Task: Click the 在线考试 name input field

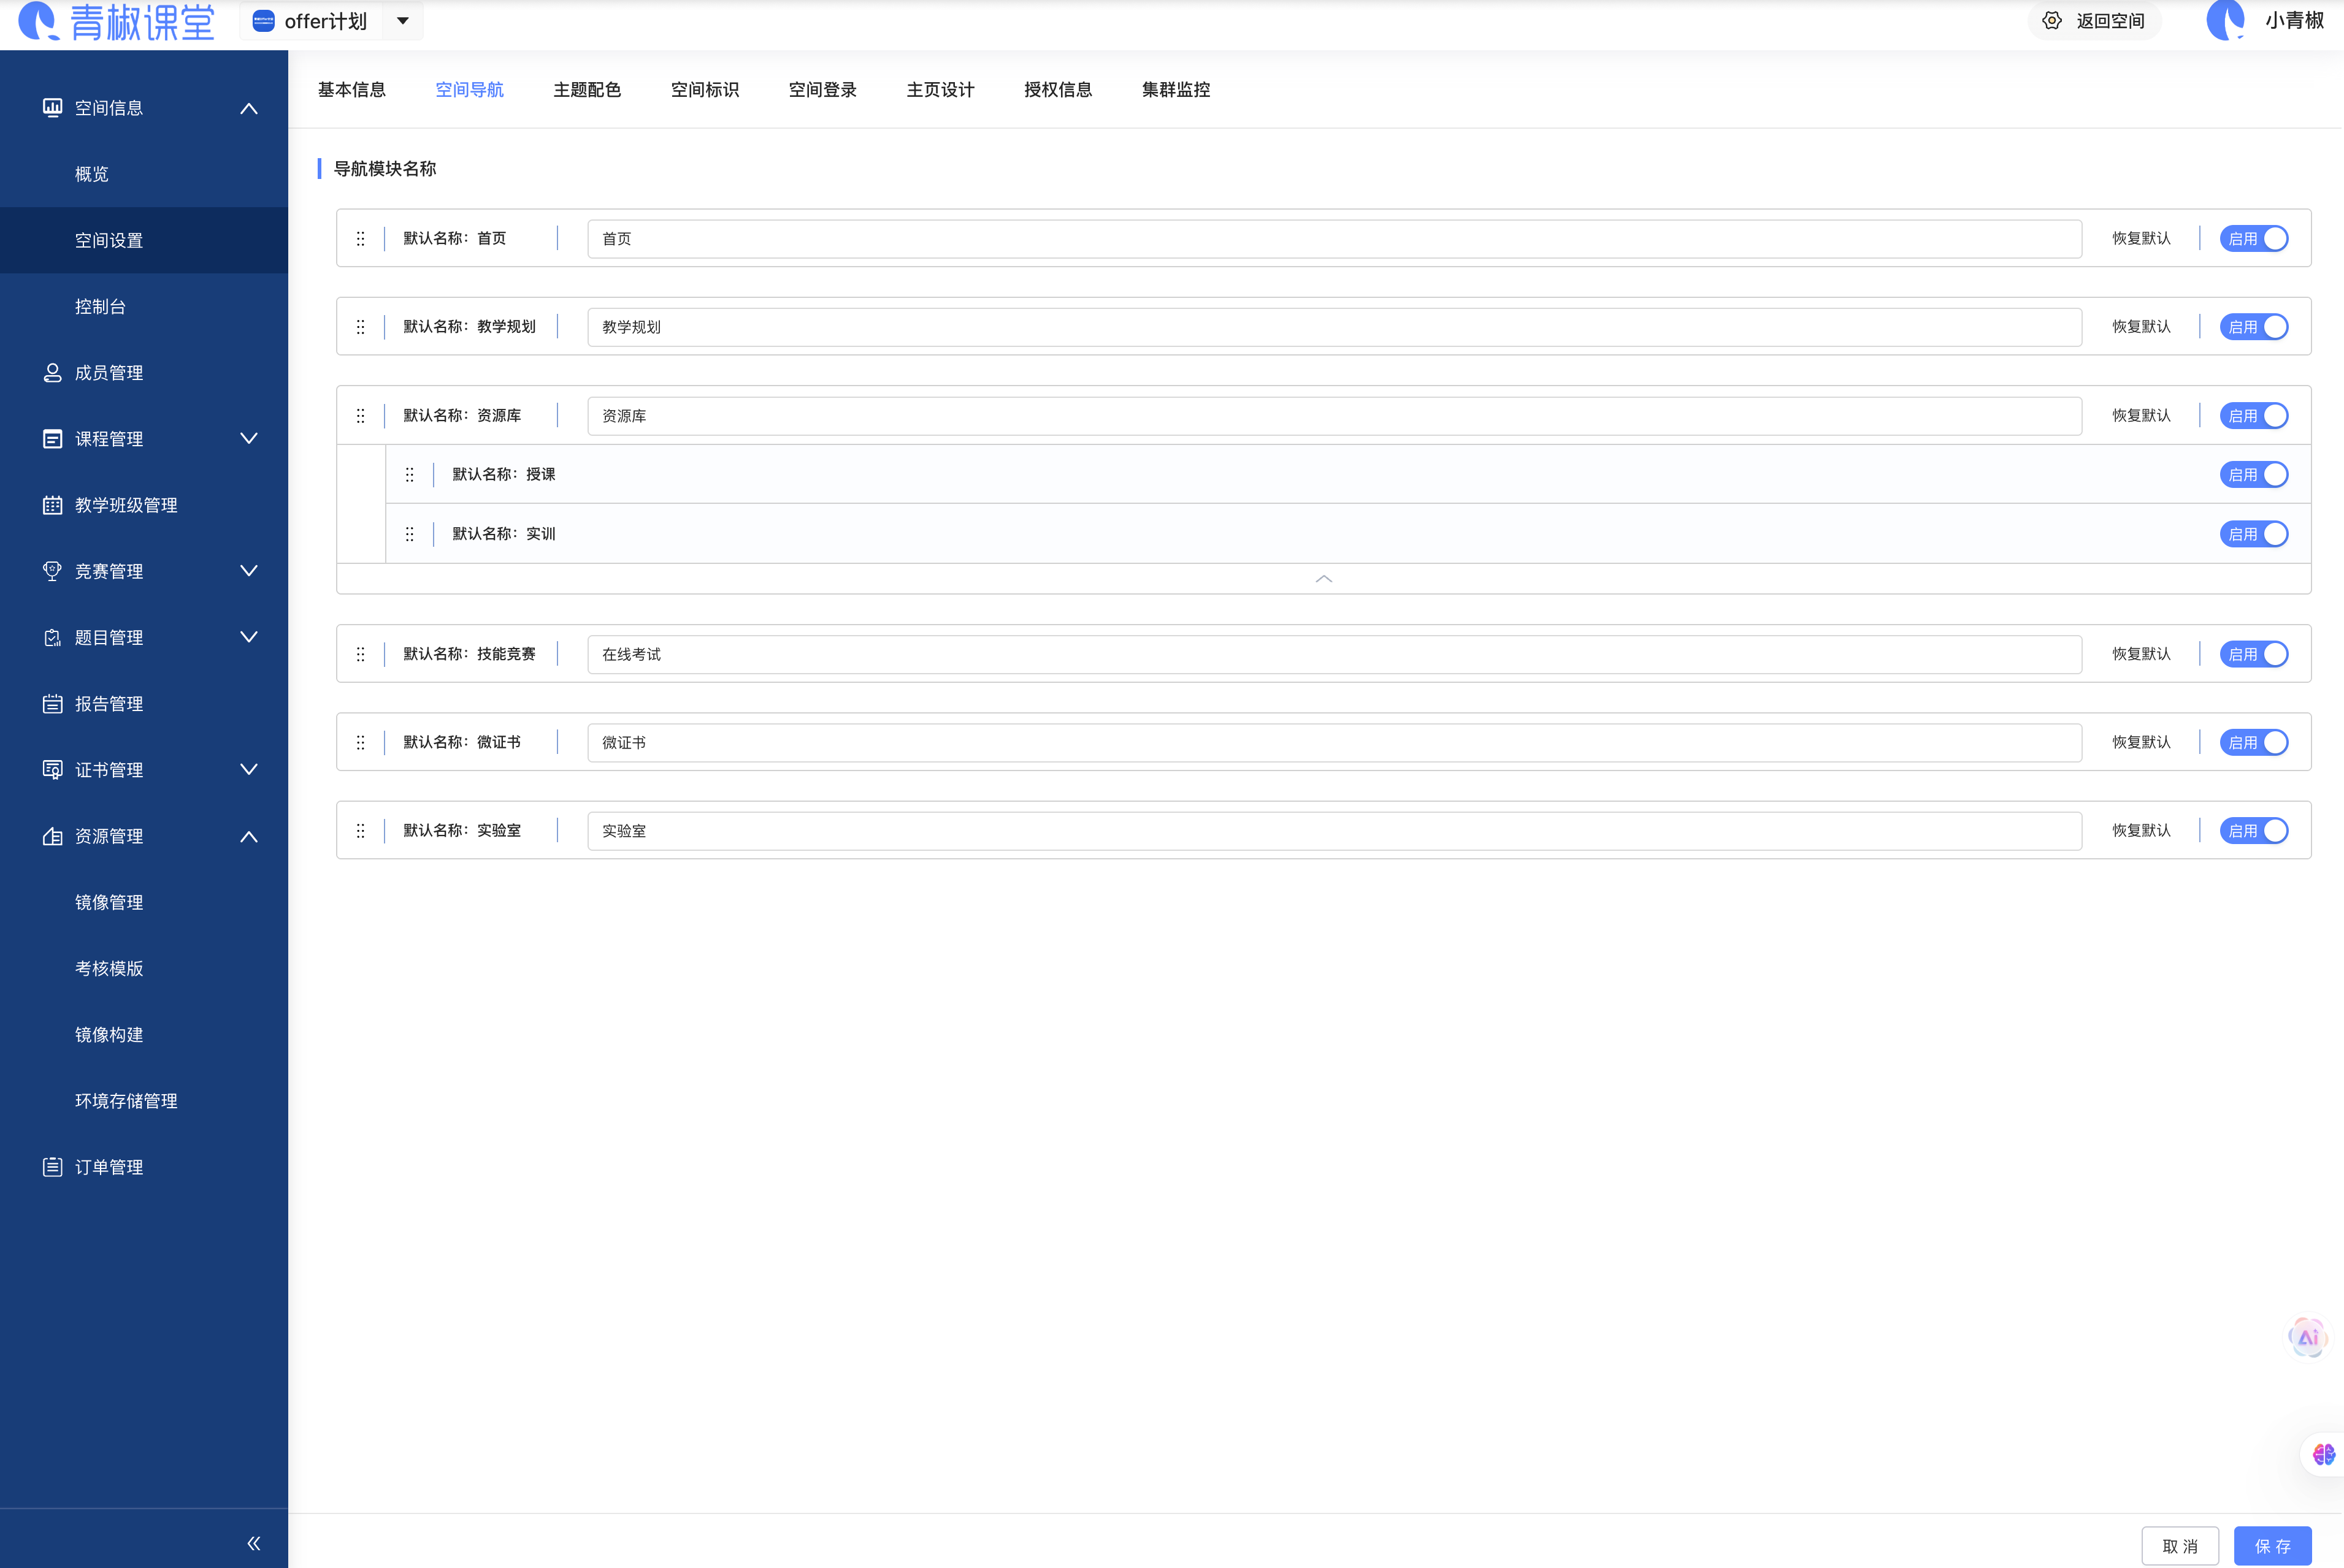Action: tap(1333, 654)
